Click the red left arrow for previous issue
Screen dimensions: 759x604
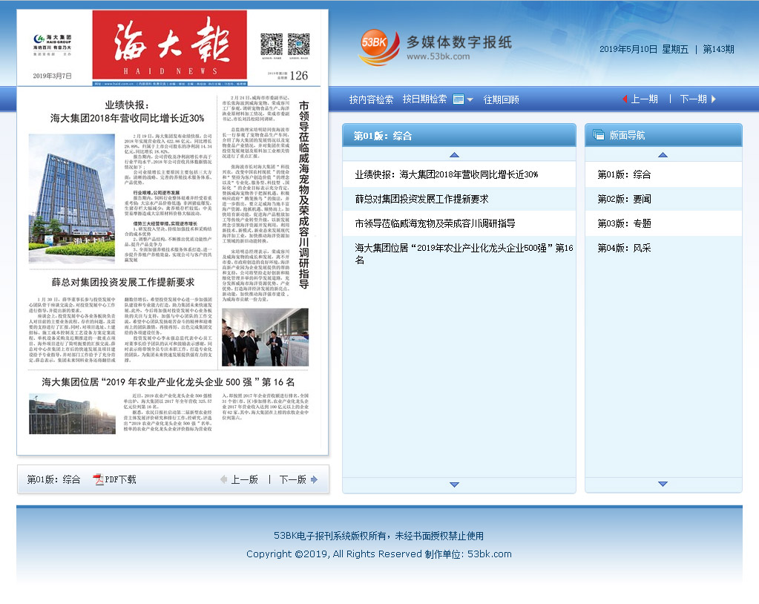tap(625, 99)
